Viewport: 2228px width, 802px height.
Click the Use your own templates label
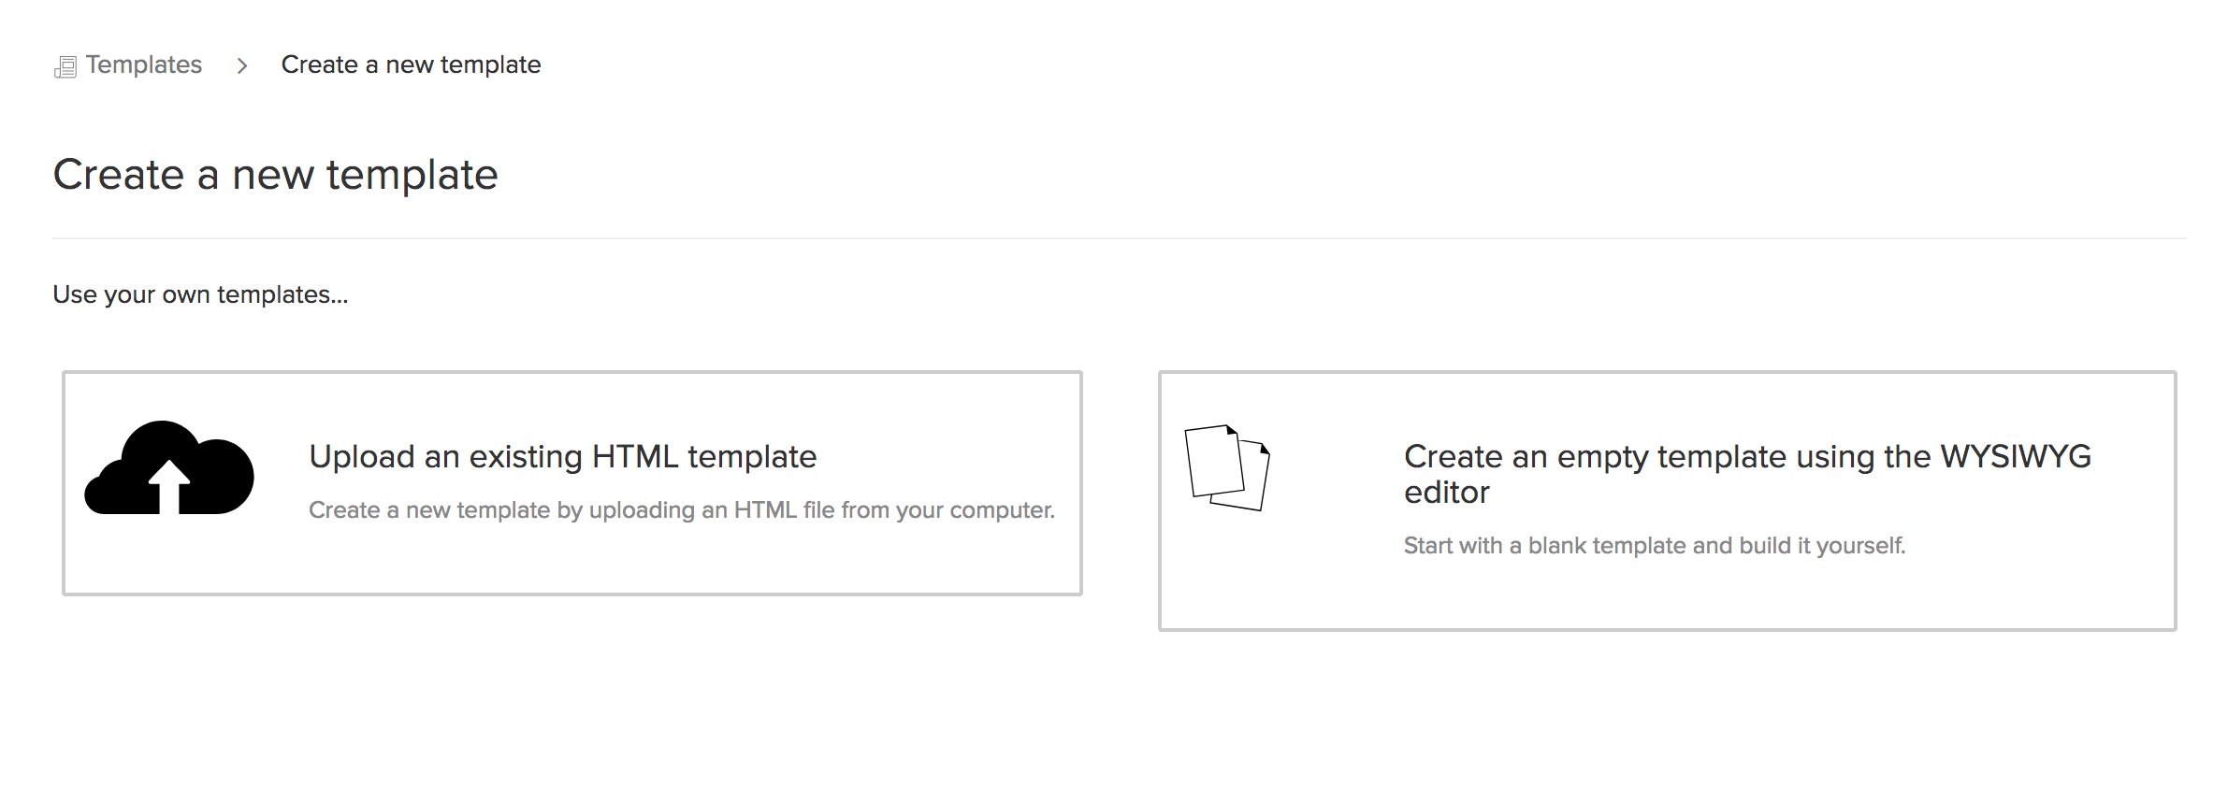pos(200,294)
